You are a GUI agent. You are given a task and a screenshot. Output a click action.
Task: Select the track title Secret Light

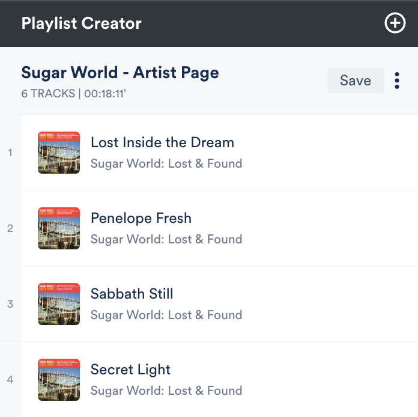click(x=131, y=370)
